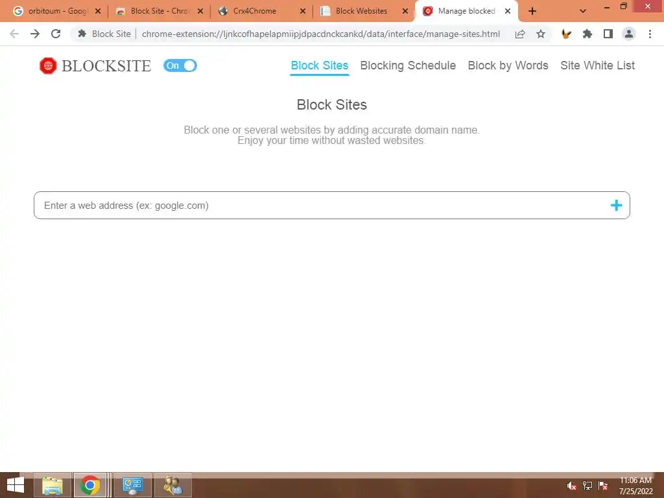This screenshot has width=664, height=498.
Task: Click the network tray icon
Action: click(x=587, y=486)
